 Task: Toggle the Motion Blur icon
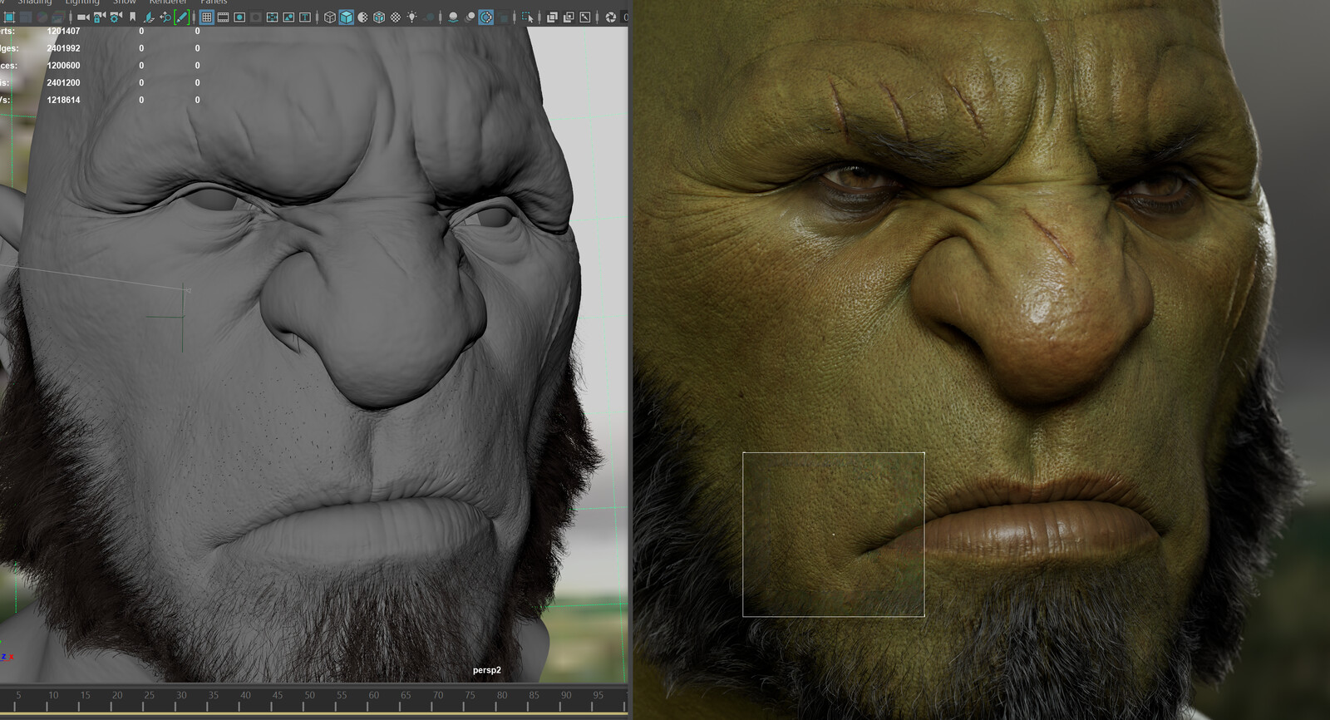(470, 17)
